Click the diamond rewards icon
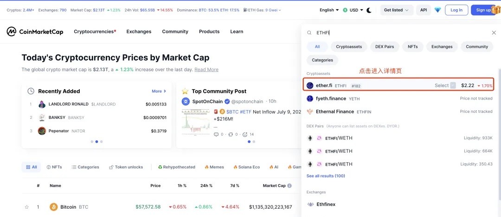Screen dimensions: 501x217 [x=438, y=10]
